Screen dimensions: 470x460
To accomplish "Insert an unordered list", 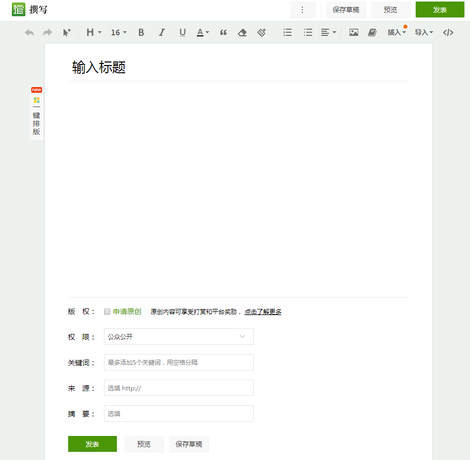I will click(308, 32).
